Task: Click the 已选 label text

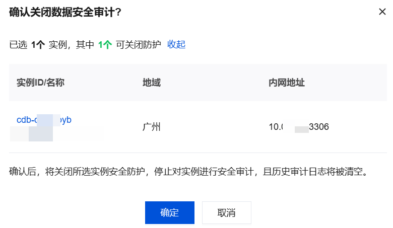Action: 18,45
